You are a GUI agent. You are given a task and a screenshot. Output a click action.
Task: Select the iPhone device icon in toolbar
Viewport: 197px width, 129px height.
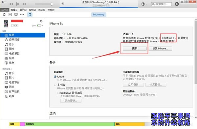(x=30, y=15)
